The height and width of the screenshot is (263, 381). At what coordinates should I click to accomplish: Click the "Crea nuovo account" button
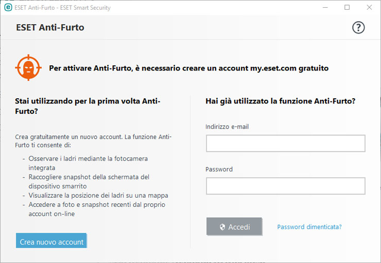51,242
